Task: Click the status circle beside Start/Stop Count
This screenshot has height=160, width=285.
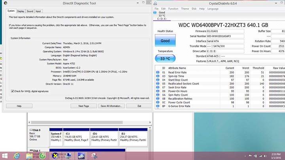Action: click(158, 80)
